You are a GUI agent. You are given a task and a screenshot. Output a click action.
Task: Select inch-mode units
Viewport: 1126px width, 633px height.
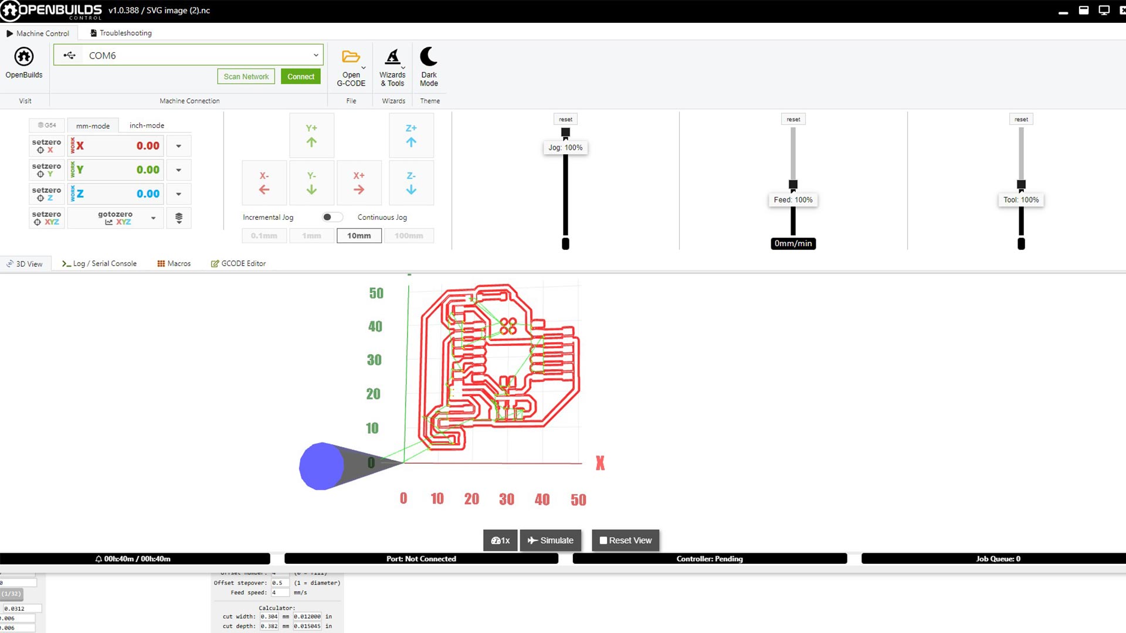147,125
